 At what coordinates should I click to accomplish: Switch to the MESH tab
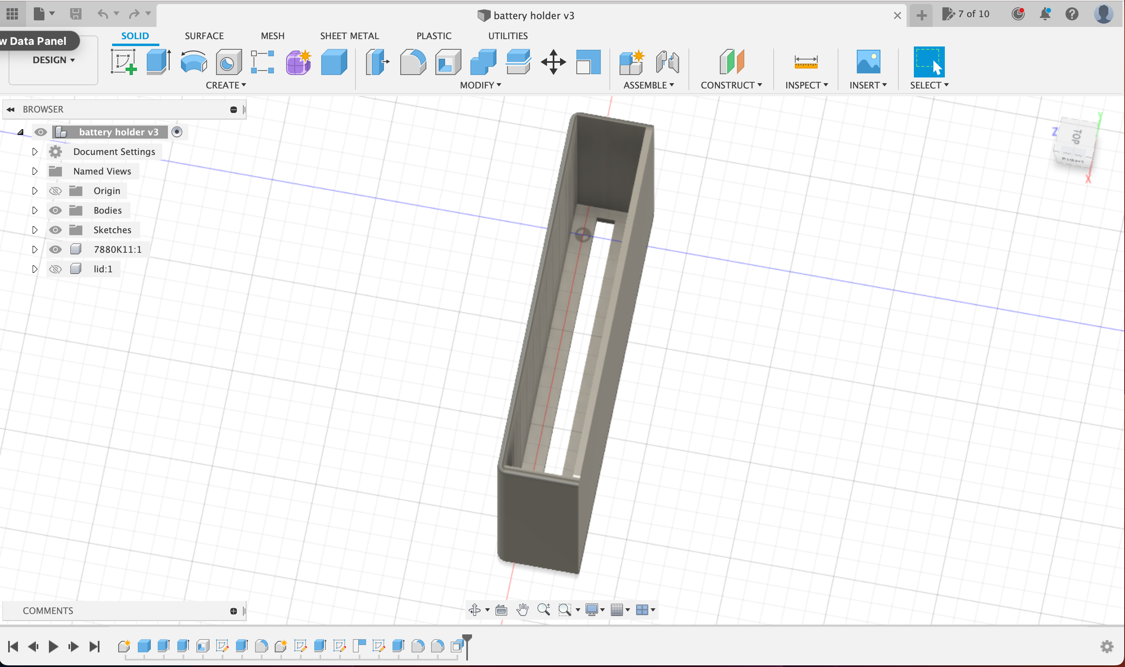tap(272, 35)
